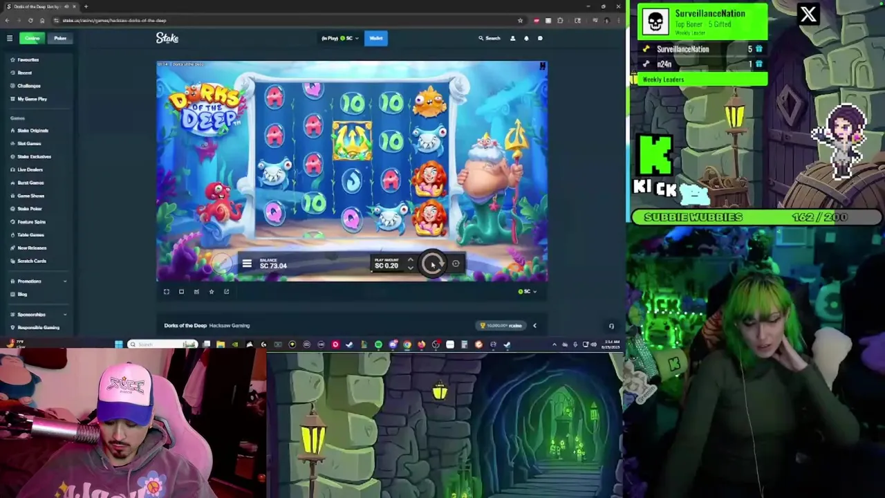
Task: Open SC currency selector below game
Action: click(x=528, y=292)
